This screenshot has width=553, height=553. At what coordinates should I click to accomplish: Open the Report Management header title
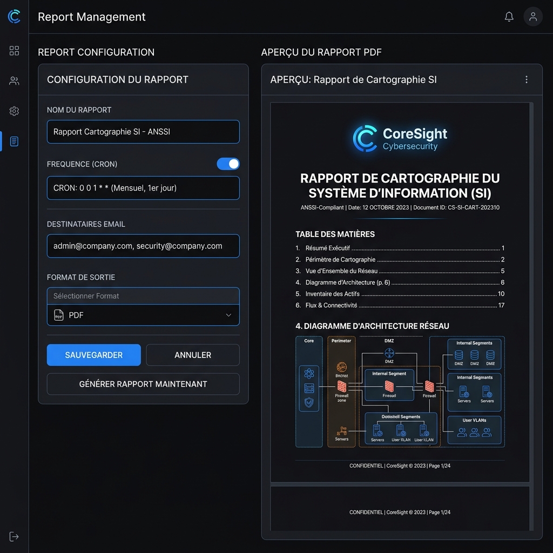pos(91,17)
